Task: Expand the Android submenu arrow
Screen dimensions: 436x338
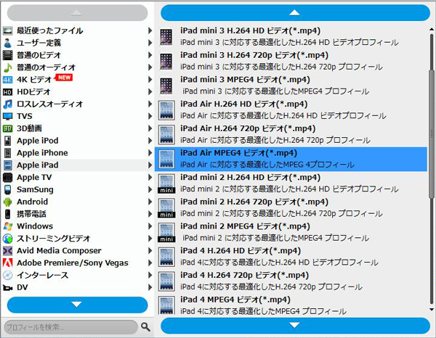Action: point(150,202)
